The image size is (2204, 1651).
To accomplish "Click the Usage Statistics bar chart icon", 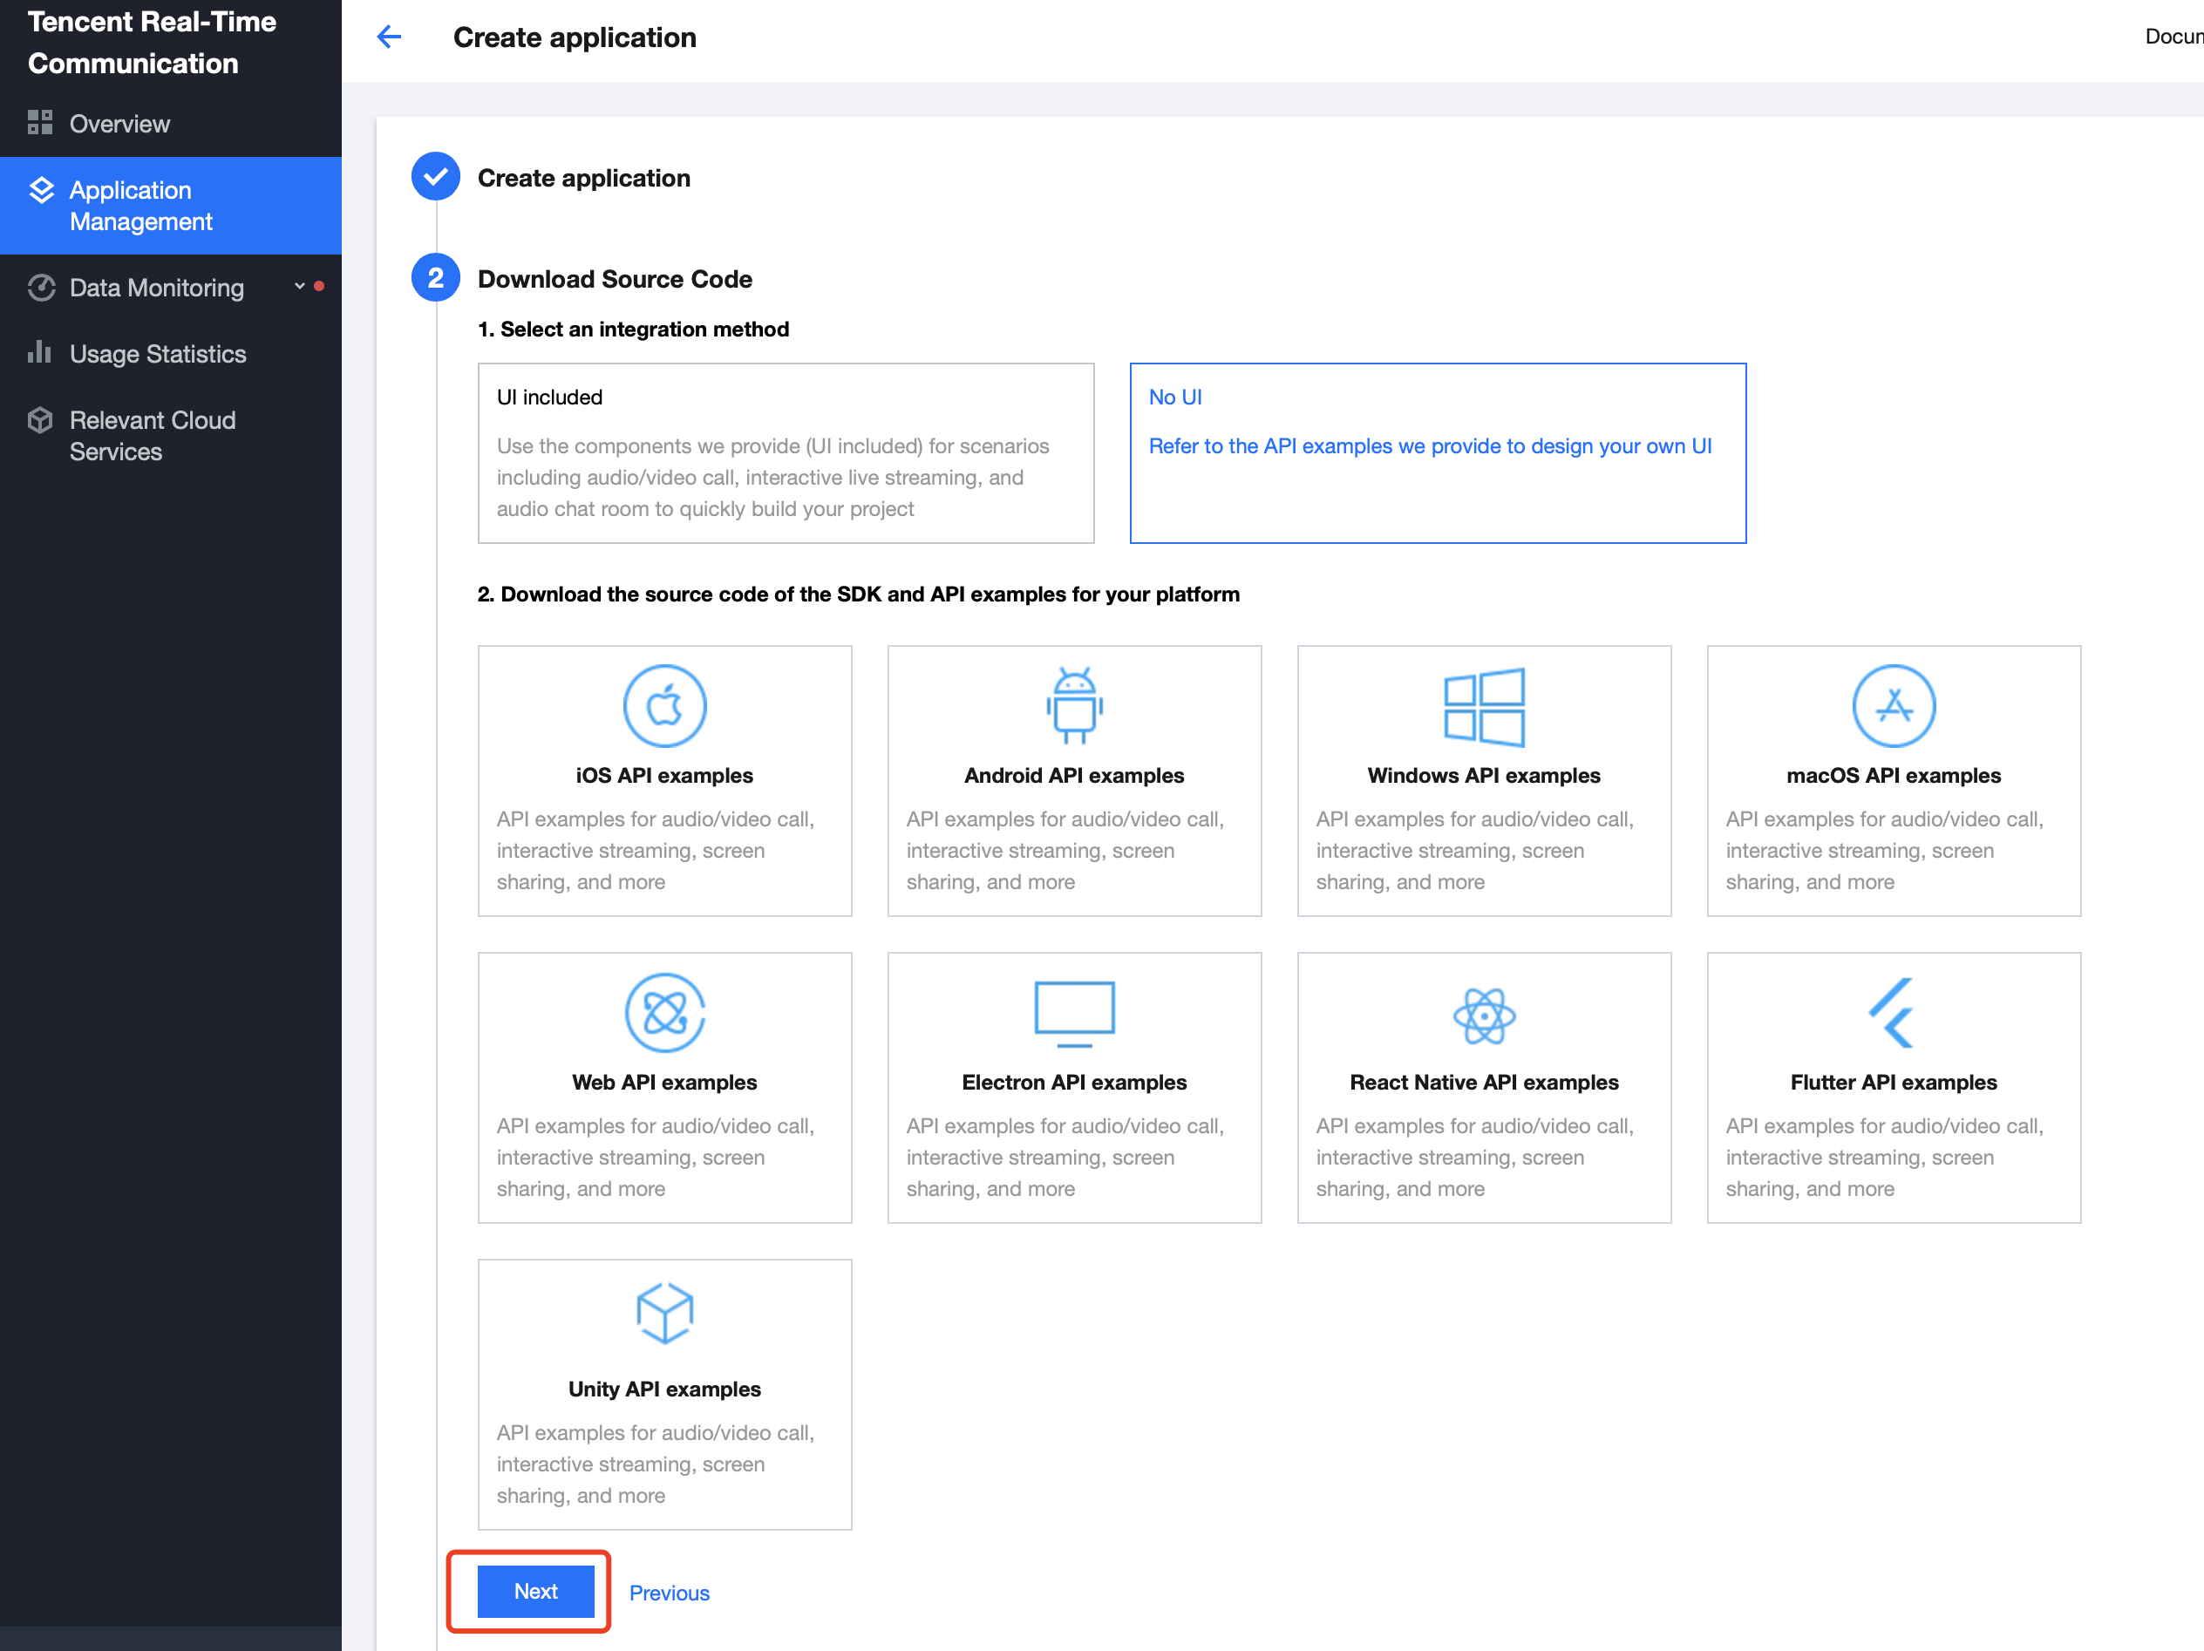I will [x=40, y=351].
